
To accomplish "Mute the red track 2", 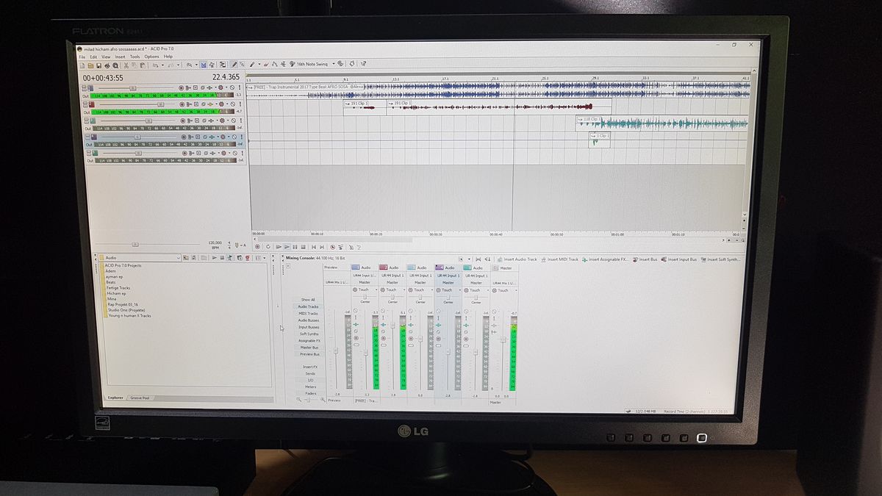I will 233,104.
